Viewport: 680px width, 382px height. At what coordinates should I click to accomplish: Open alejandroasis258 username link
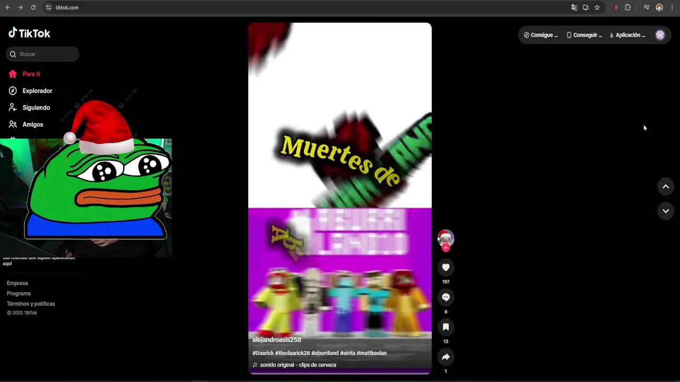[x=277, y=340]
